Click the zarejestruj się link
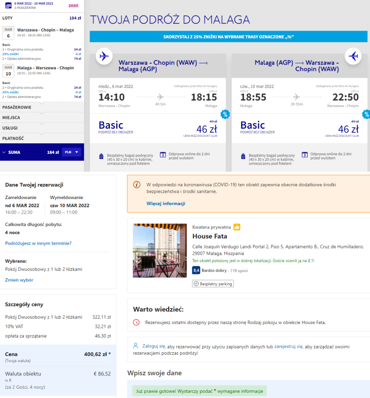Viewport: 370px width, 398px height. 288,347
